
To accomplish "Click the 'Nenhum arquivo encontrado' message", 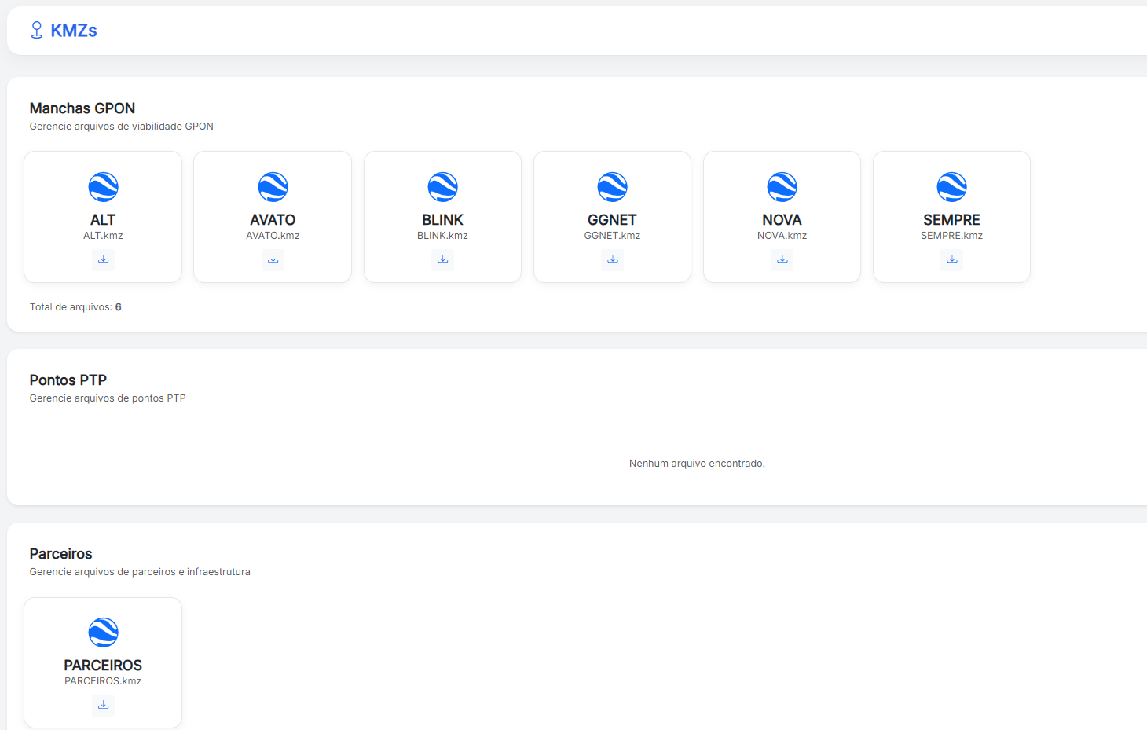I will point(697,464).
